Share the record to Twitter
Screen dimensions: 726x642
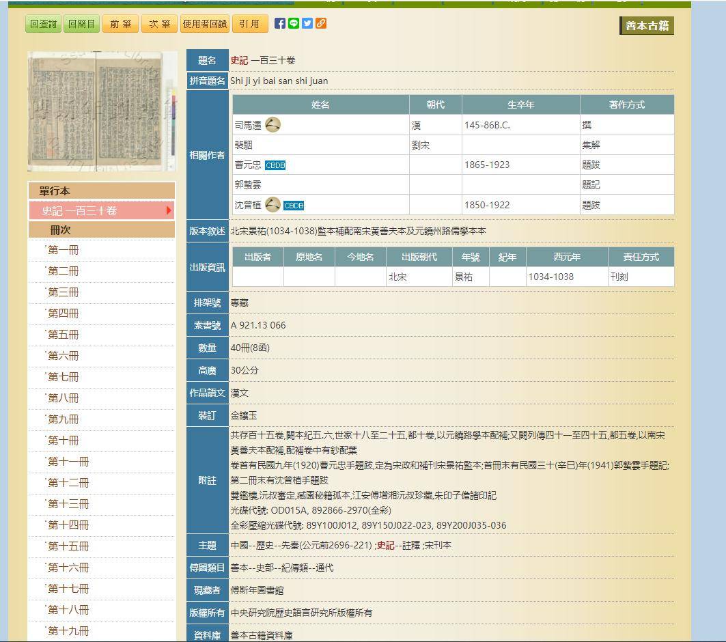point(307,23)
